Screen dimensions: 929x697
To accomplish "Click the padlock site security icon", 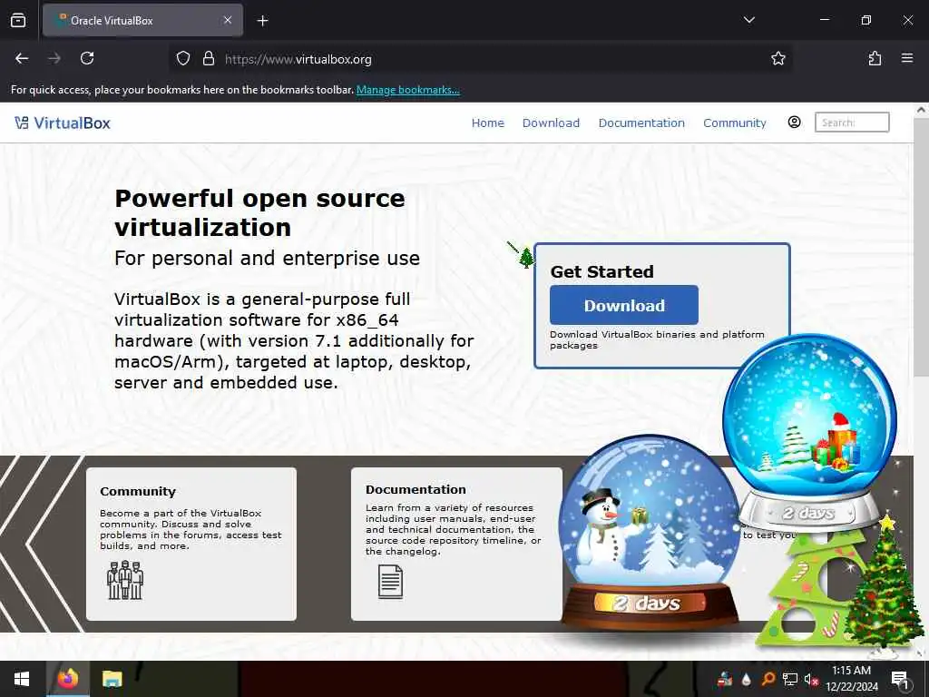I will point(208,58).
